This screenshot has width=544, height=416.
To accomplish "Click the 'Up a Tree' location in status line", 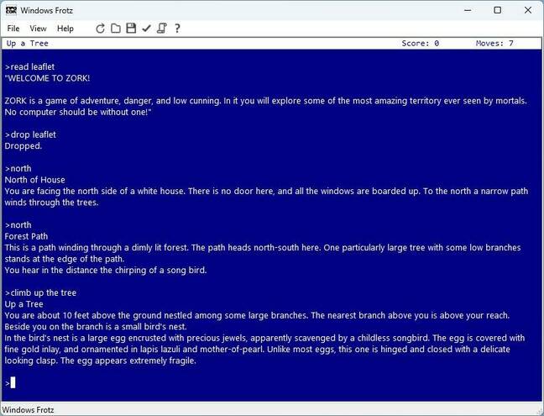I will tap(28, 44).
